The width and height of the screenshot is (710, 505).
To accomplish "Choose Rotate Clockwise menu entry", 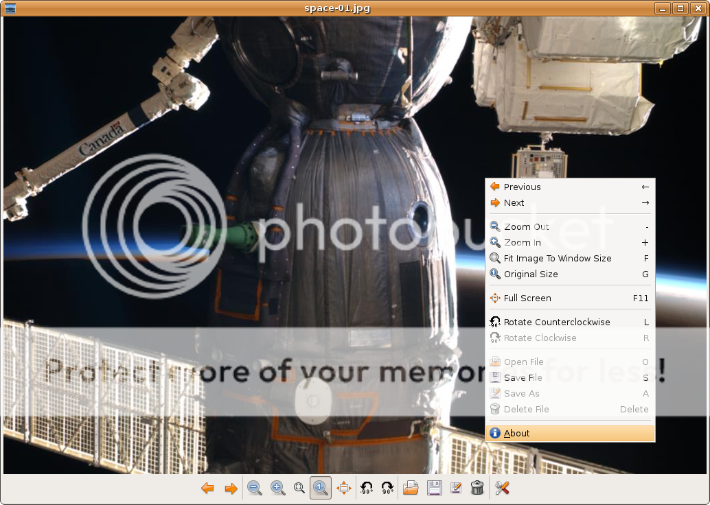I will pos(570,338).
